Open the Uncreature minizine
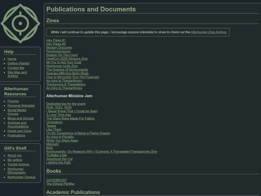The height and width of the screenshot is (196, 261). 55,122
